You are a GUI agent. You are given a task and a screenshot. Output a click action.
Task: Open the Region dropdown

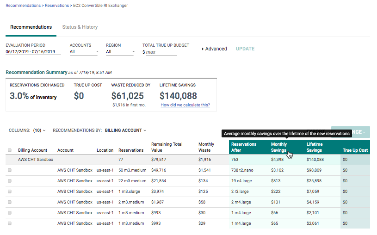pyautogui.click(x=120, y=52)
